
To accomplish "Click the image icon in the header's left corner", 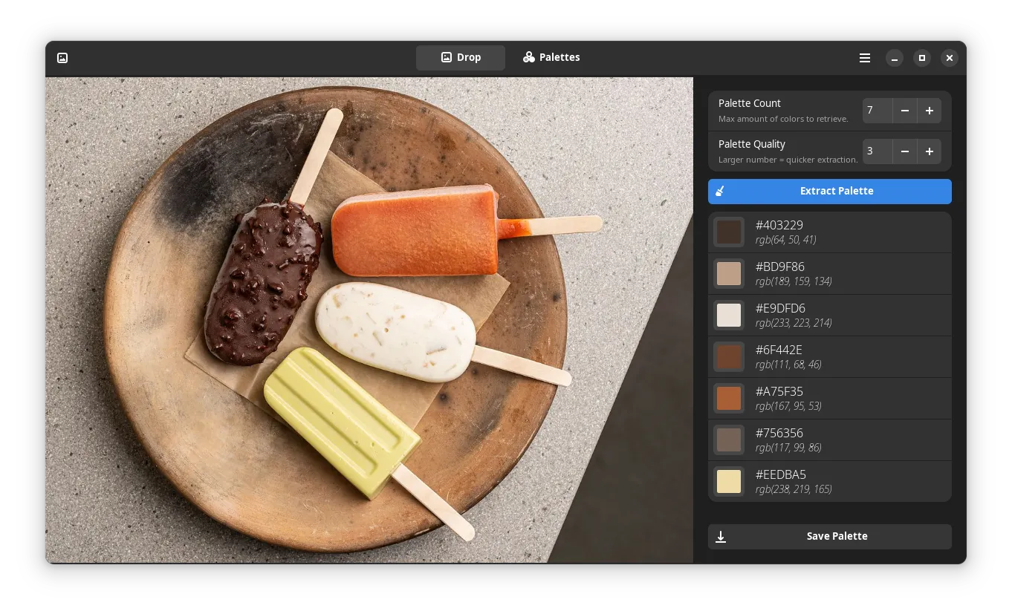I will [62, 58].
